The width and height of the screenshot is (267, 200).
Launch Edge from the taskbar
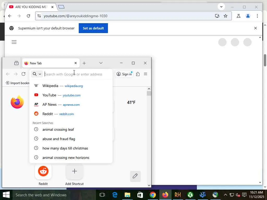point(115,195)
